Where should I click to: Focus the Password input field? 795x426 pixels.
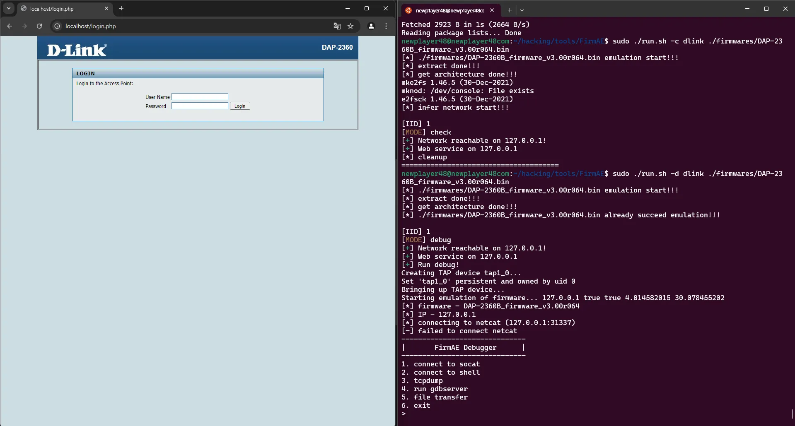200,106
